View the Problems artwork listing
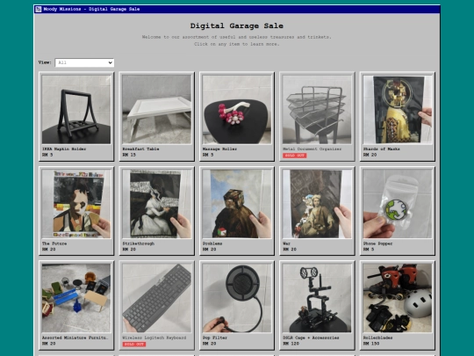This screenshot has height=356, width=474. tap(237, 211)
